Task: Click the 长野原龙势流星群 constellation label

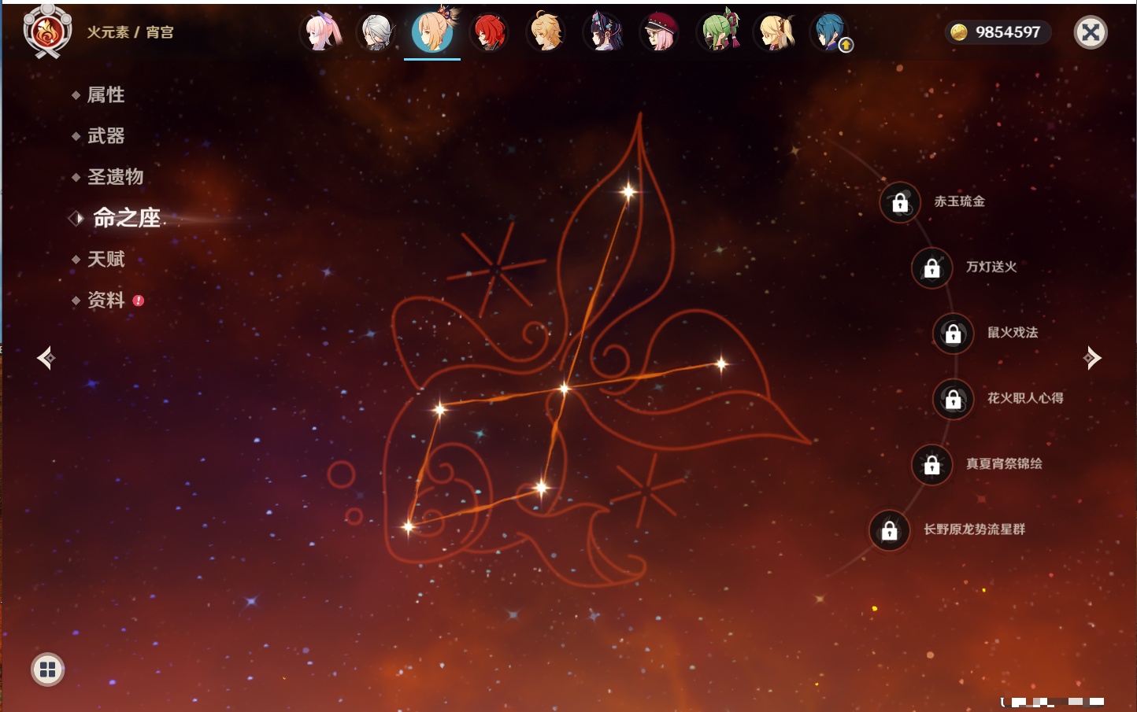Action: [974, 529]
